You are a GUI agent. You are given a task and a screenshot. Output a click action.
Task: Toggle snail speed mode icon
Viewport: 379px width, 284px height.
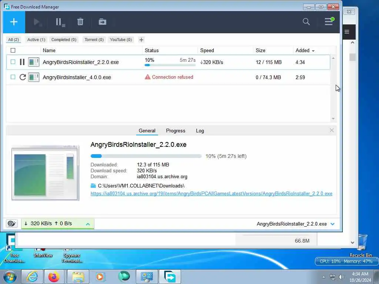(x=11, y=223)
